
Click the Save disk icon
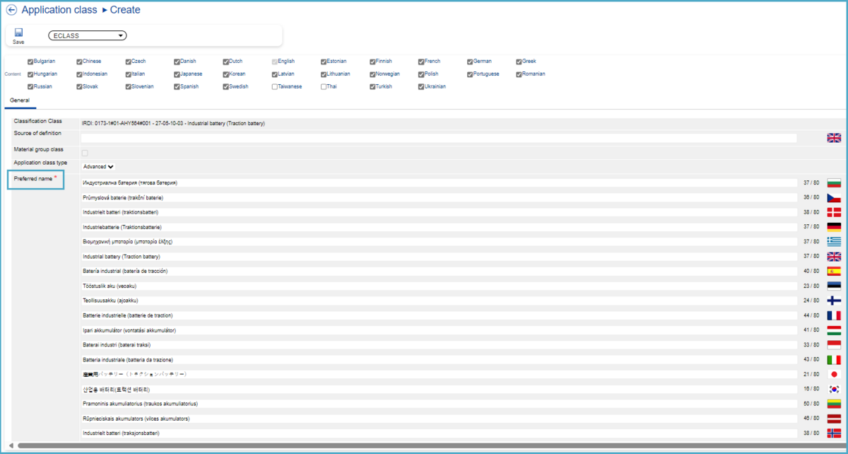coord(18,33)
